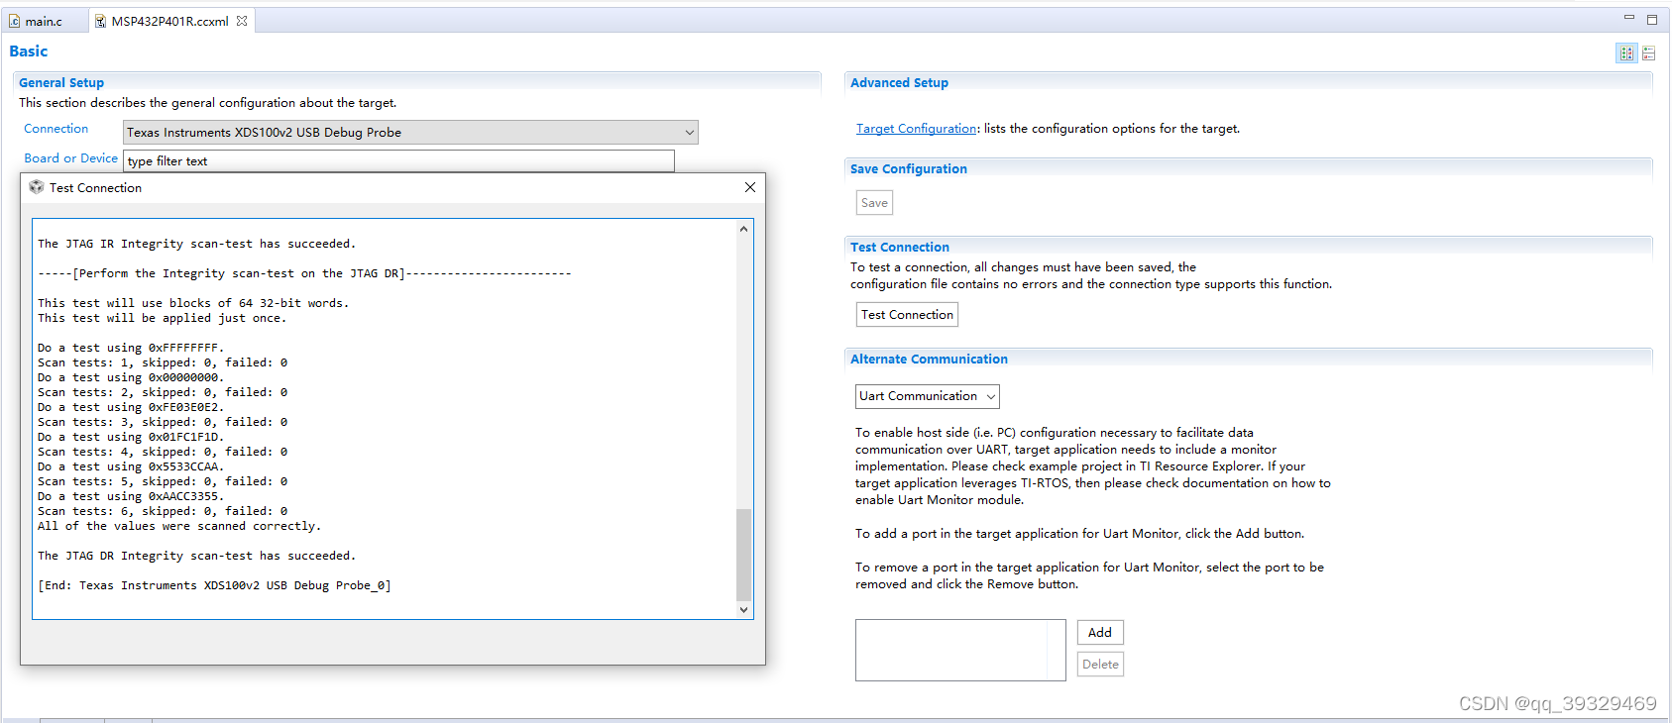1672x723 pixels.
Task: Switch to the side-by-side column layout icon
Action: 1626,53
